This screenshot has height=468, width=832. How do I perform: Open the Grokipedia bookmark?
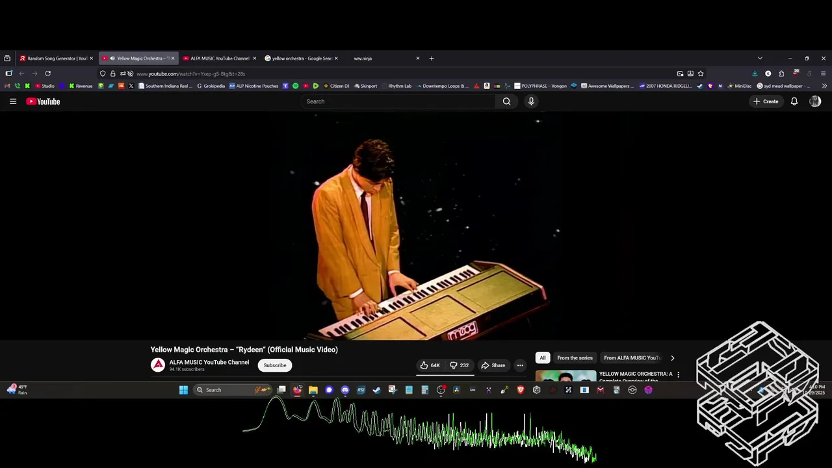pos(211,86)
